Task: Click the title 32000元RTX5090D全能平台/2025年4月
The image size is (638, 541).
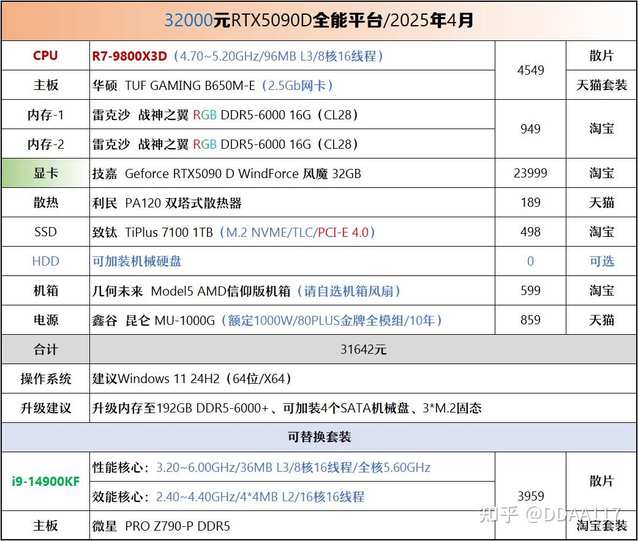Action: pyautogui.click(x=318, y=20)
